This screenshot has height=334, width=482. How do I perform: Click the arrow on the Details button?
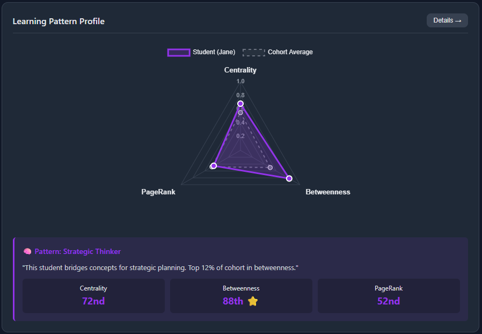coord(458,20)
